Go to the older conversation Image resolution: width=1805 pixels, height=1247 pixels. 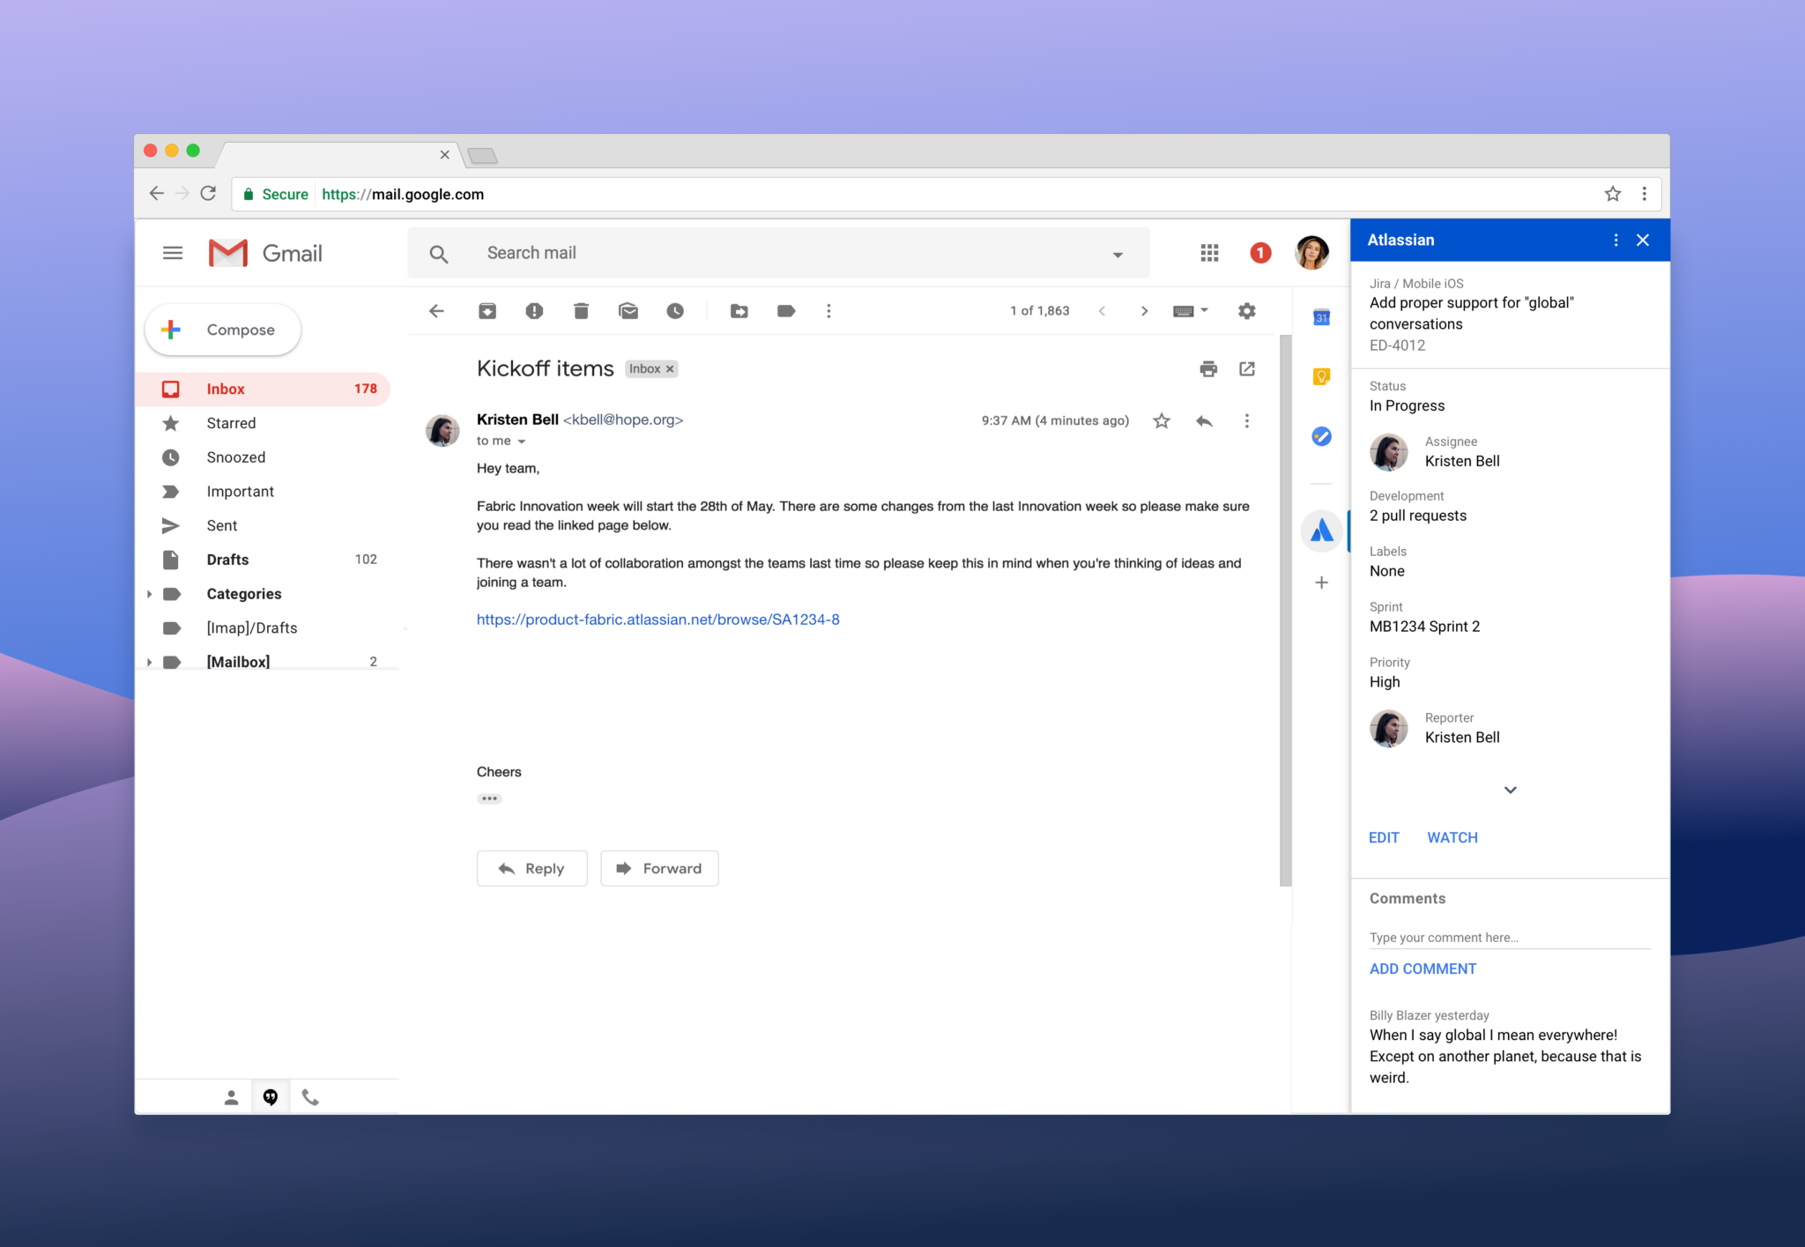pos(1144,311)
